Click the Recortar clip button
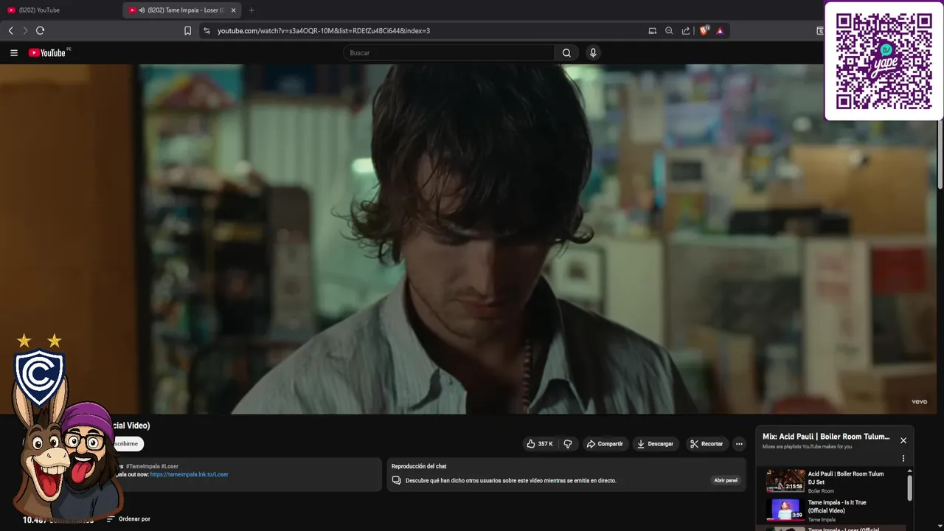This screenshot has height=531, width=944. pos(707,444)
